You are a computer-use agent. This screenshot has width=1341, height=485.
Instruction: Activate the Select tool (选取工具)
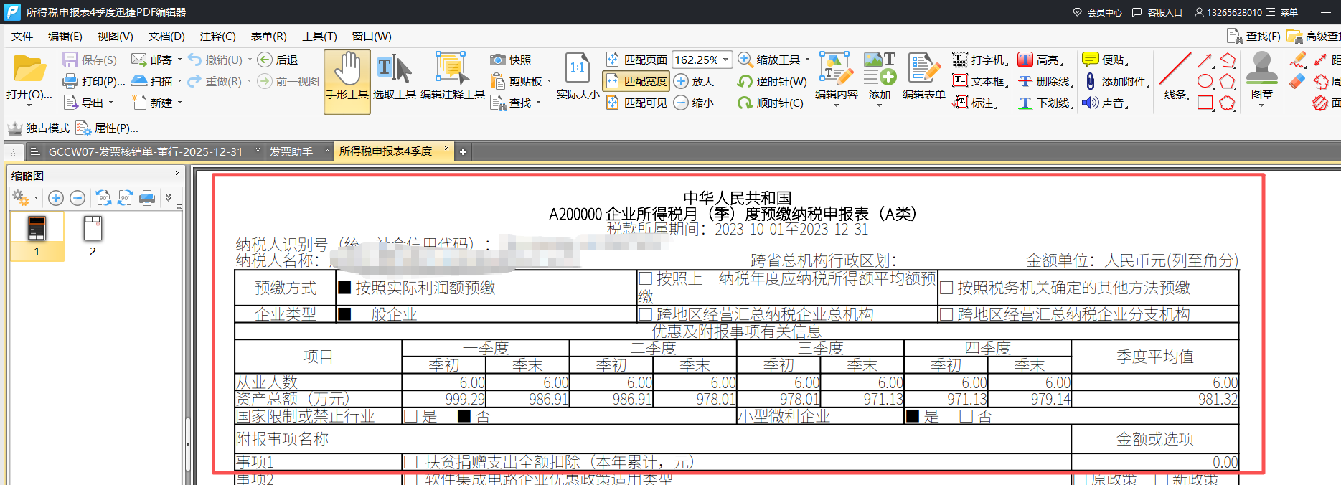(395, 77)
